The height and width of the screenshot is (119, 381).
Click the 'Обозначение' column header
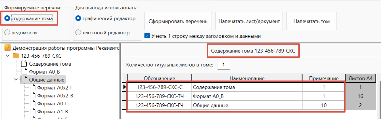click(x=159, y=78)
